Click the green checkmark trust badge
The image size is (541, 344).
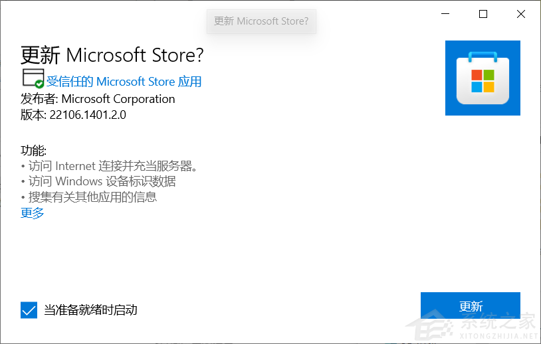point(39,84)
